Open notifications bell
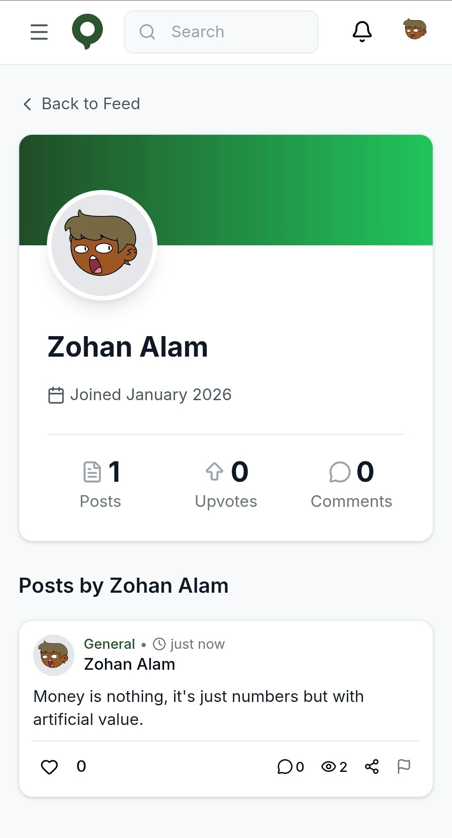452x838 pixels. tap(362, 31)
